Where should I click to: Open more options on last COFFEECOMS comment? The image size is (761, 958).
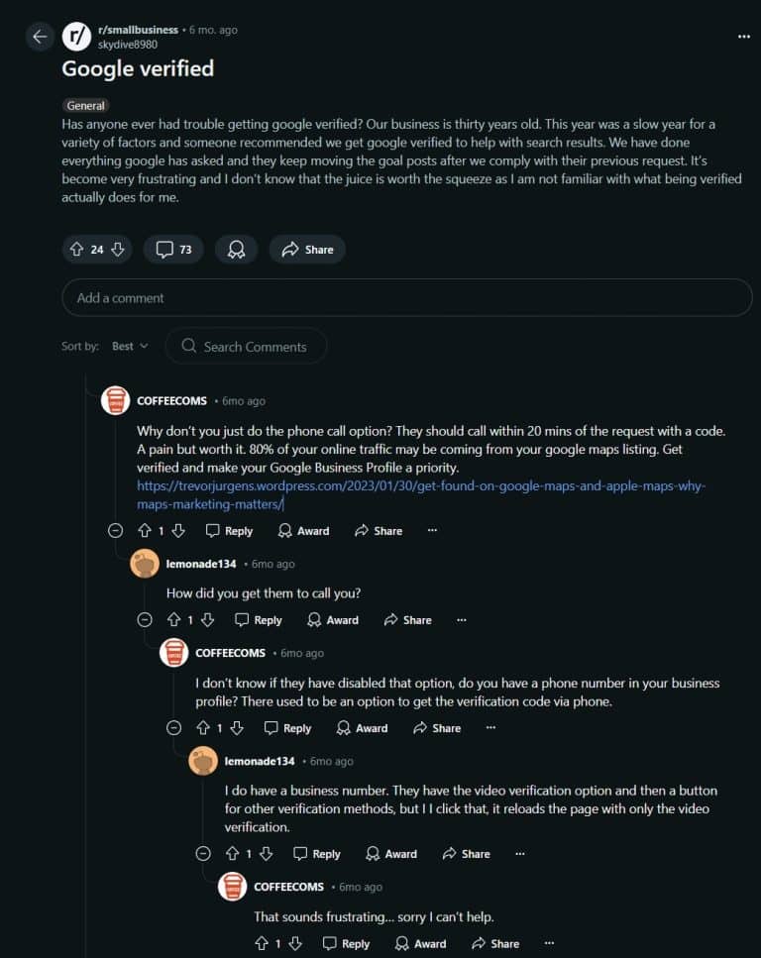tap(549, 943)
